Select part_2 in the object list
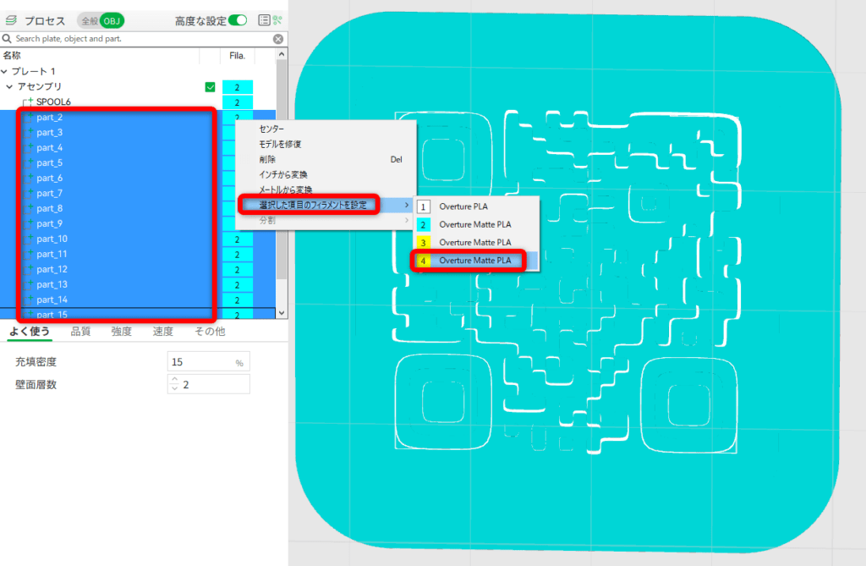 49,118
